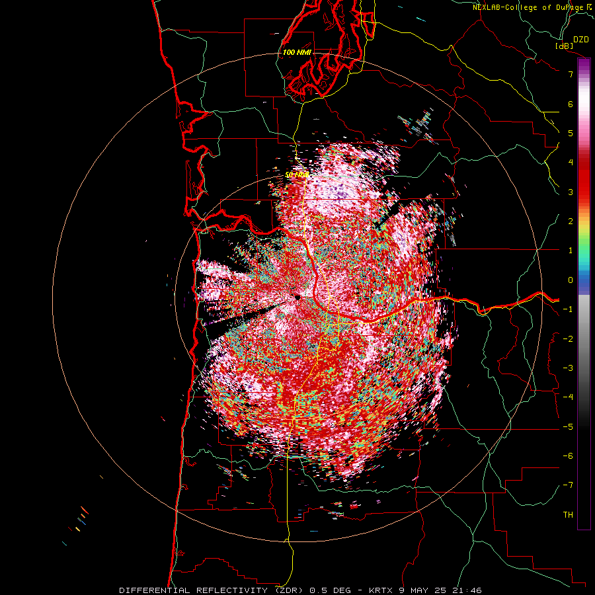Click the 50 NMI range ring label
Image resolution: width=595 pixels, height=595 pixels.
pos(297,175)
